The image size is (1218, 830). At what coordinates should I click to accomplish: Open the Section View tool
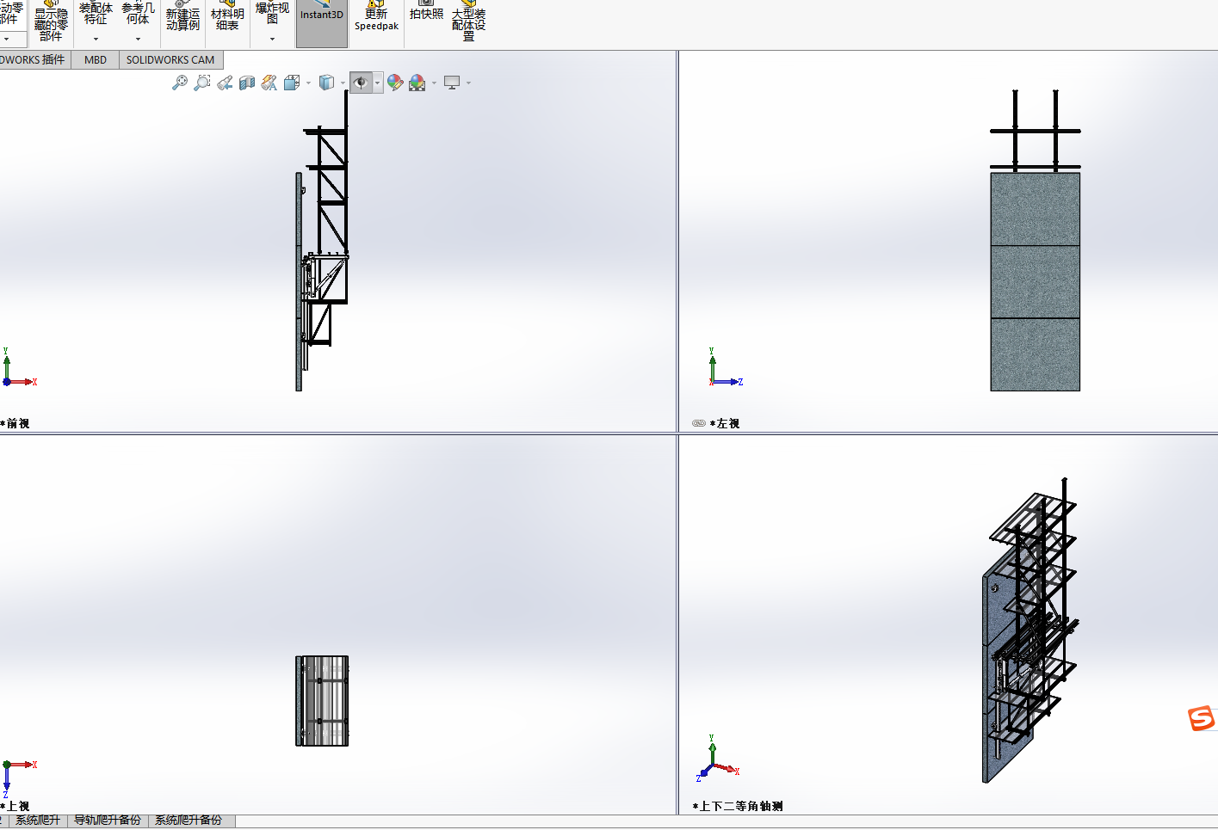[247, 83]
